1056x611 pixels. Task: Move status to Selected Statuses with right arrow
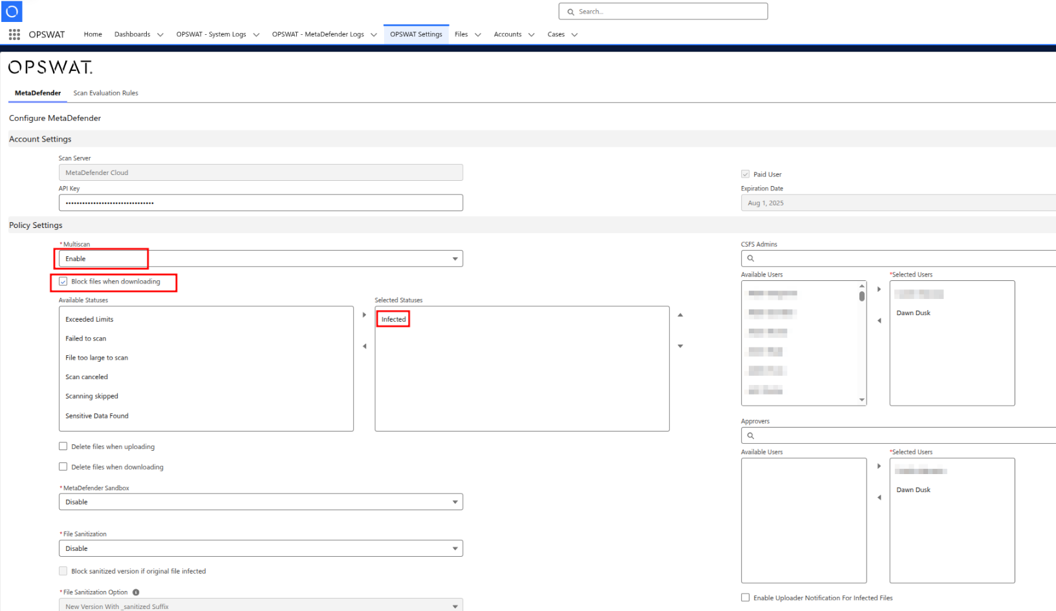[364, 315]
